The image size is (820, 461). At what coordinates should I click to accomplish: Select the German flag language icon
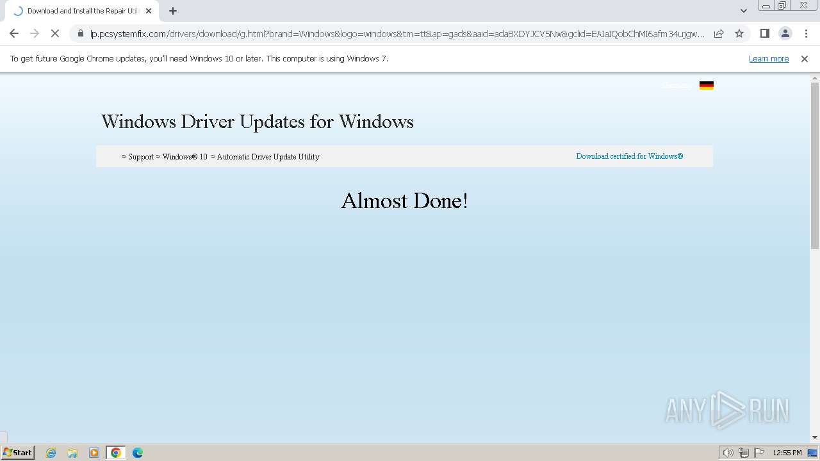(x=707, y=85)
